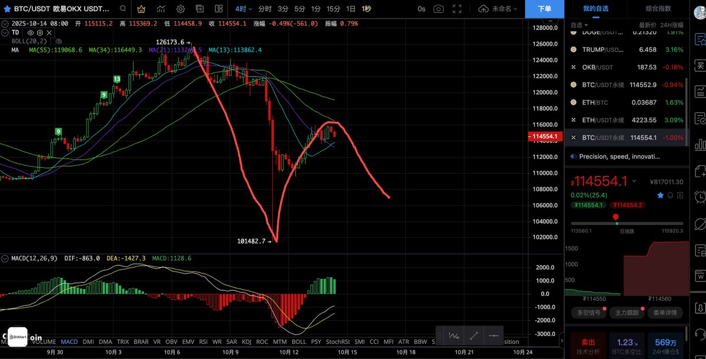Click the red 卖出 技术分析 card
706x359 pixels.
pos(588,346)
